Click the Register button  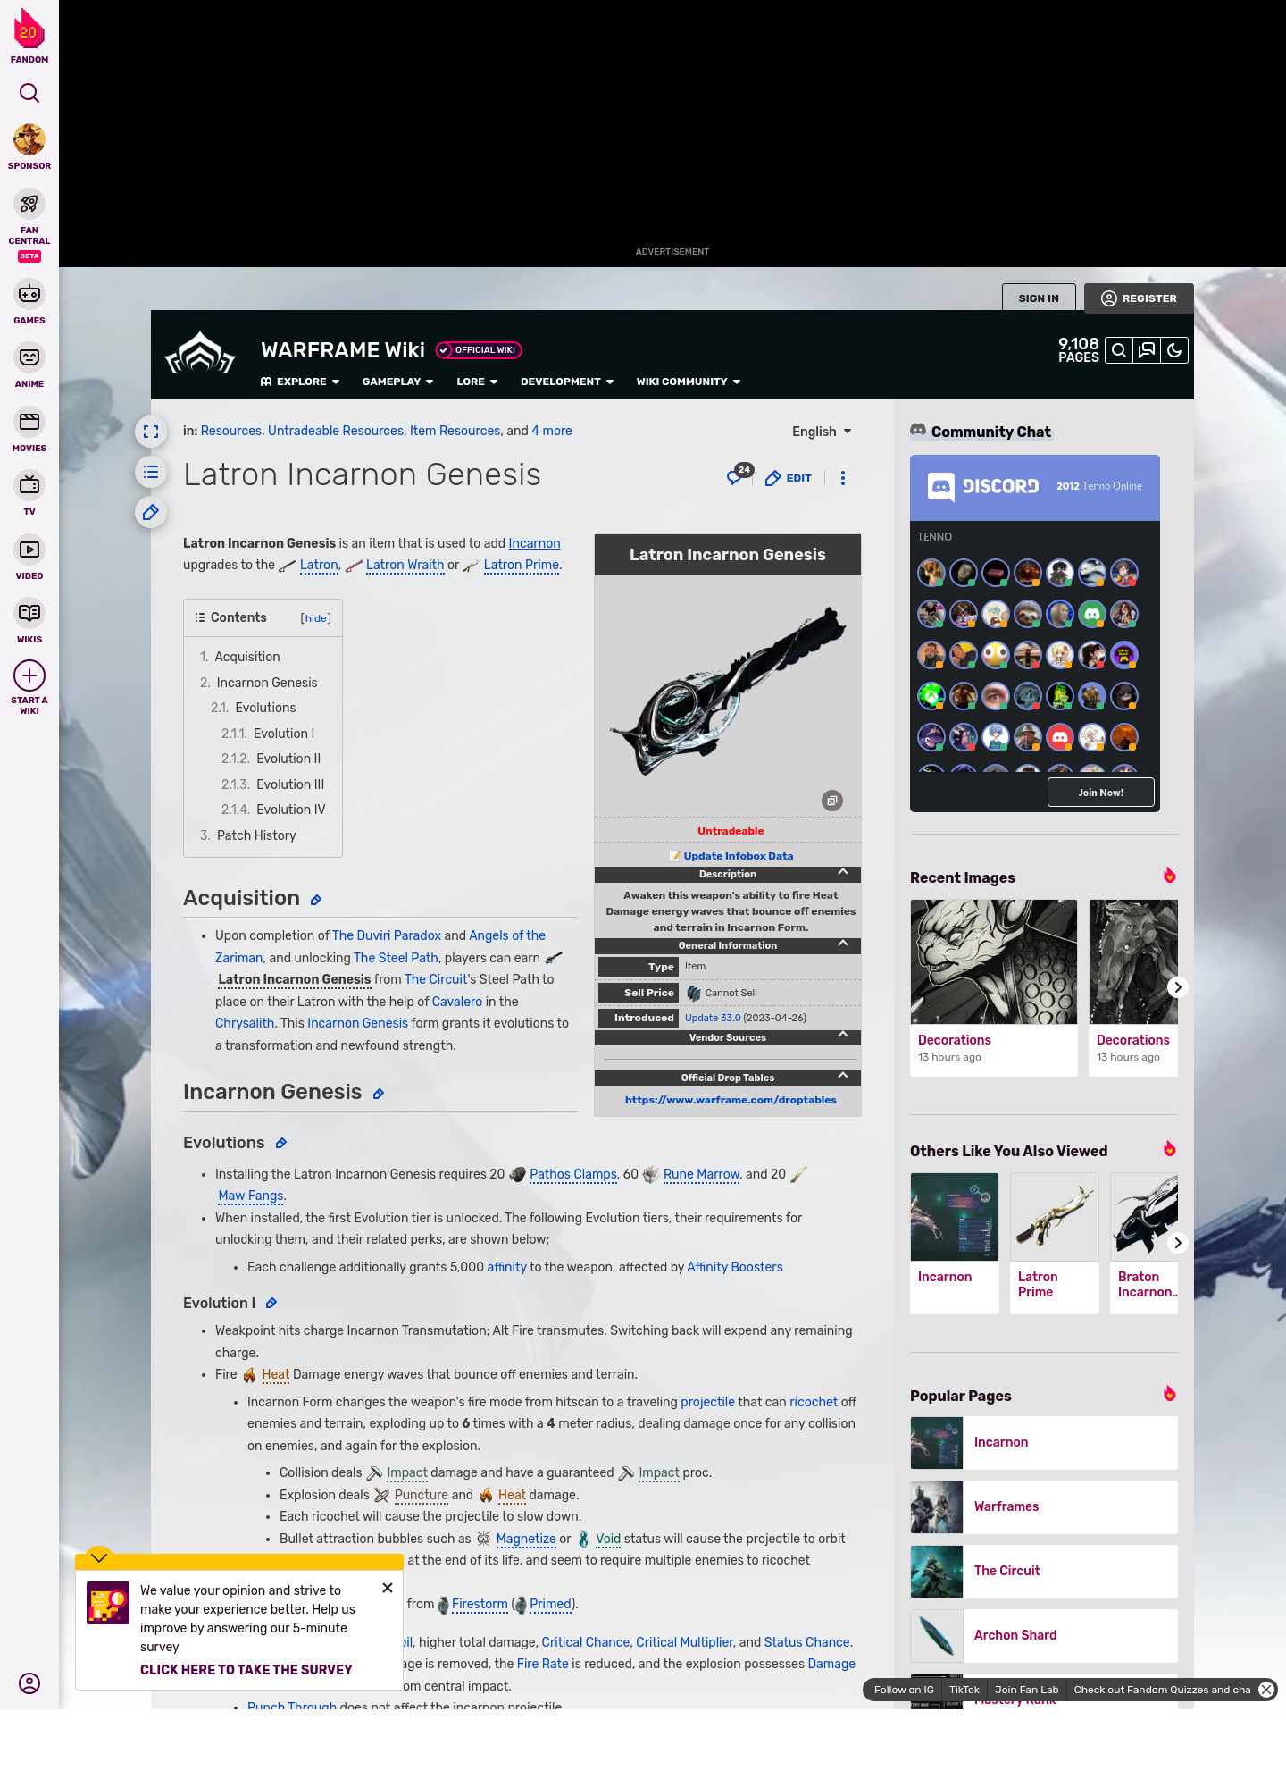[1139, 298]
